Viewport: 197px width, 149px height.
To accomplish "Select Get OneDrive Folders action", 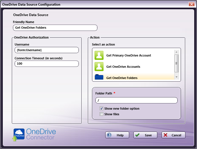I will tap(134, 77).
